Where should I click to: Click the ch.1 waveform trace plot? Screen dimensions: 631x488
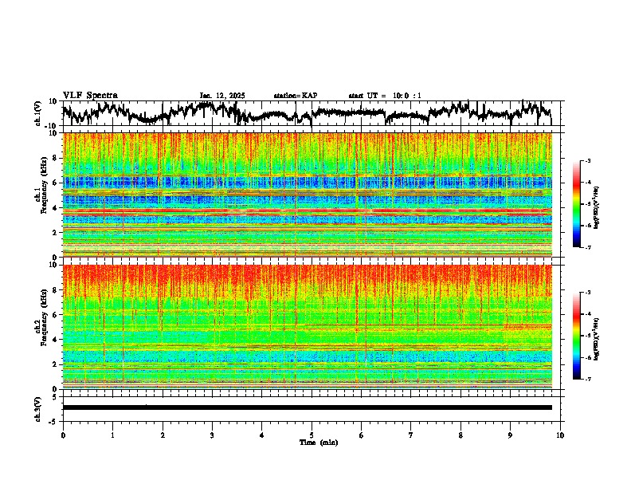(x=307, y=113)
